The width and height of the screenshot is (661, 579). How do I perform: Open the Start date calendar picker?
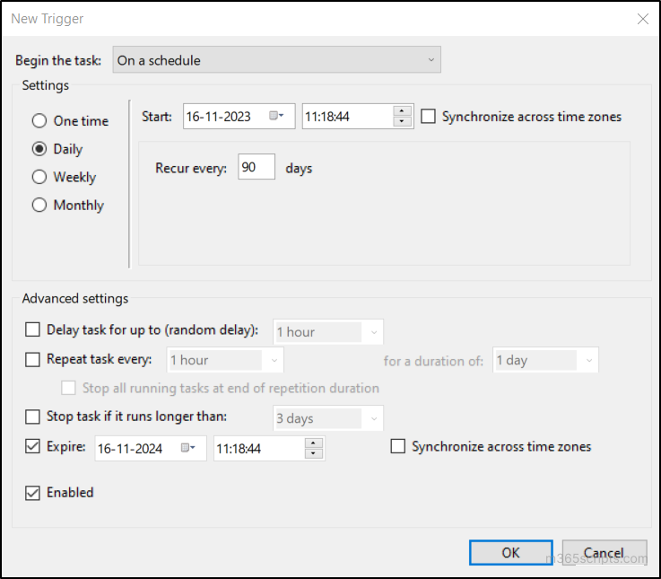click(276, 117)
